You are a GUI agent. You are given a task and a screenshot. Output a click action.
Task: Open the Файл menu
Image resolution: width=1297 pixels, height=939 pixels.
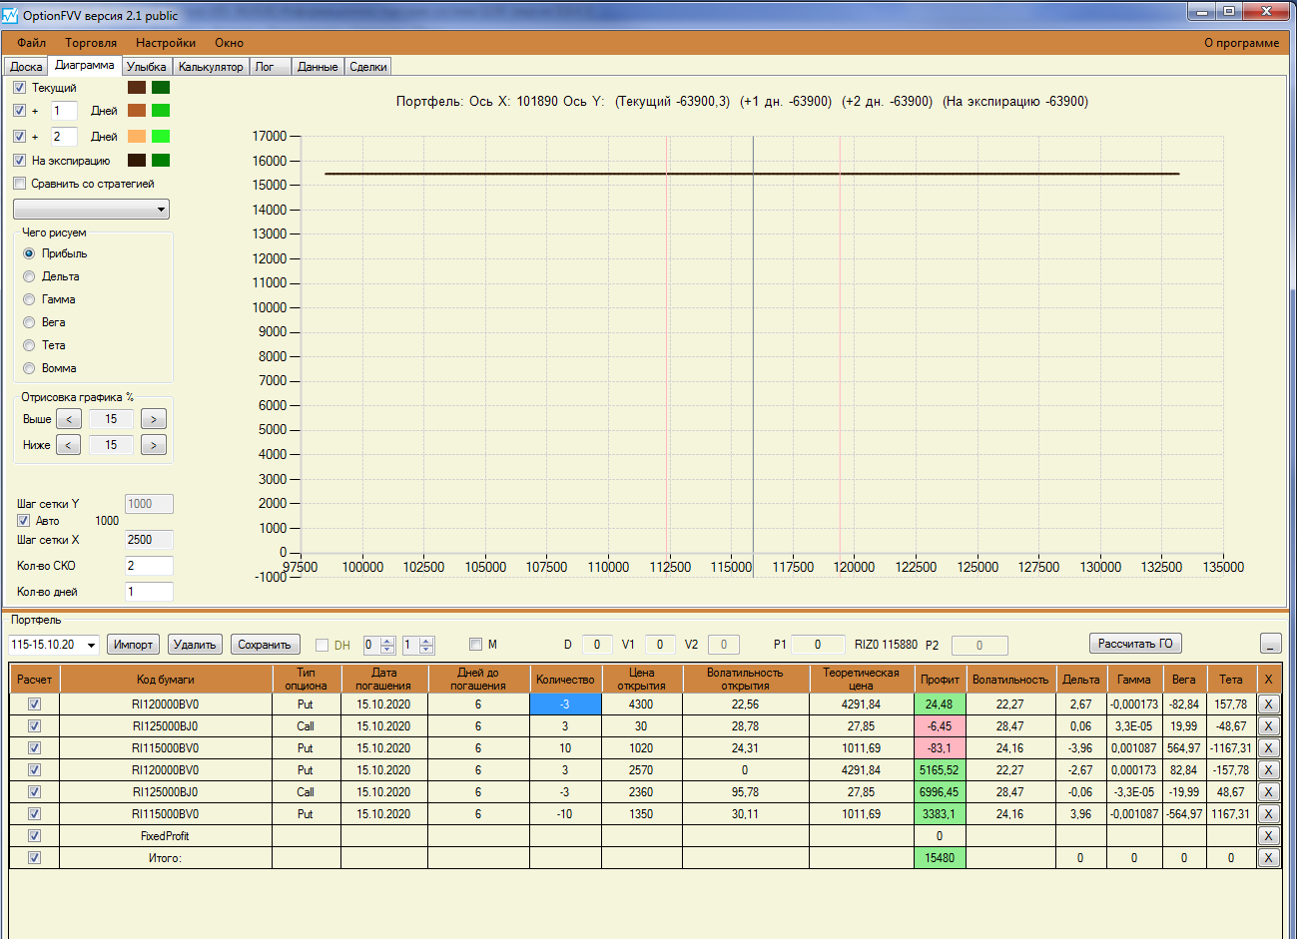[32, 43]
